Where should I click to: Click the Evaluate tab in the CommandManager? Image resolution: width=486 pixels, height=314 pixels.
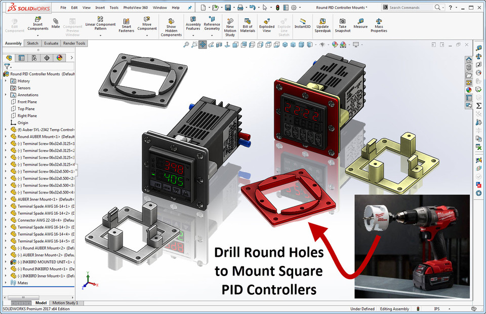[x=51, y=43]
